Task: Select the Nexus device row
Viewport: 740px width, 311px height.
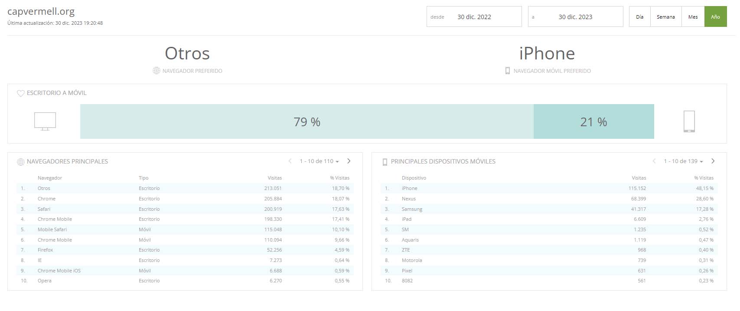Action: 549,199
